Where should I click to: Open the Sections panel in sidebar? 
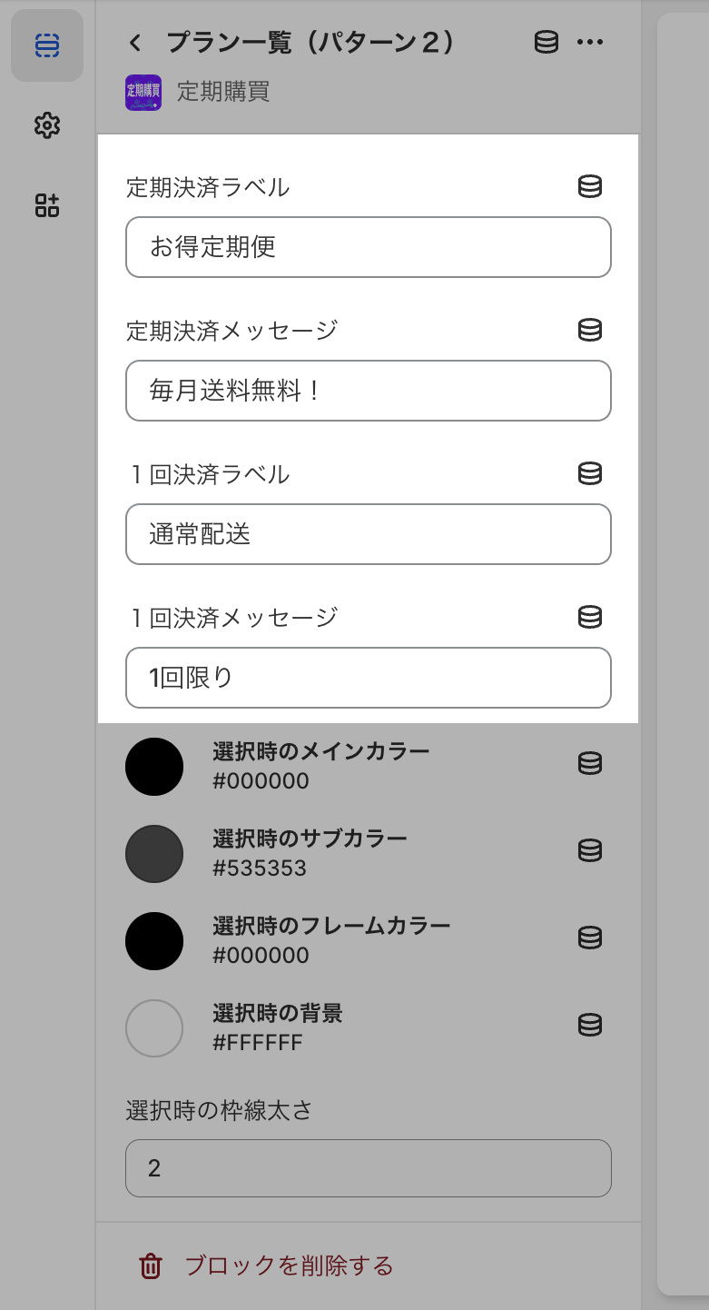(47, 45)
